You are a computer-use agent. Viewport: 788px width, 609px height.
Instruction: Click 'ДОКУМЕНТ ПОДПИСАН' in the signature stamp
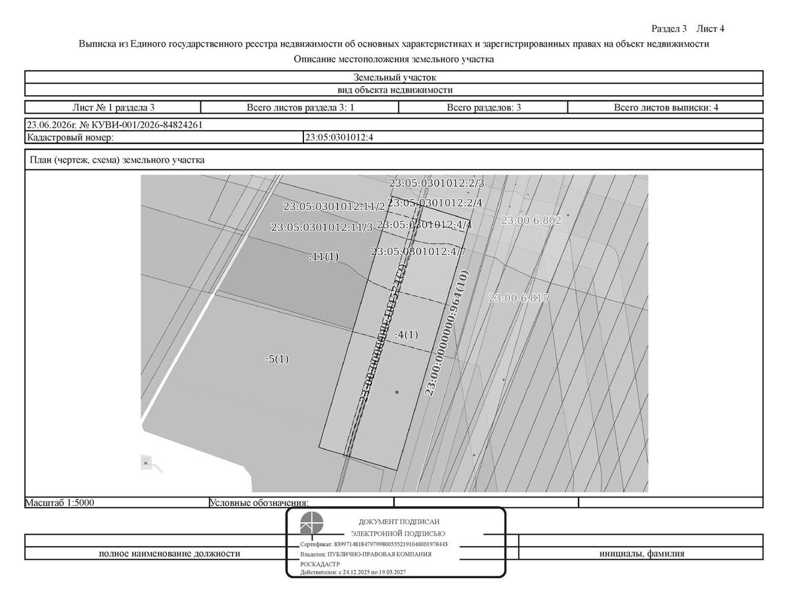(x=399, y=521)
